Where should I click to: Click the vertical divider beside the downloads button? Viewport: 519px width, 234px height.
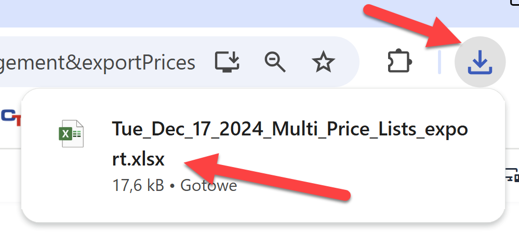click(440, 62)
